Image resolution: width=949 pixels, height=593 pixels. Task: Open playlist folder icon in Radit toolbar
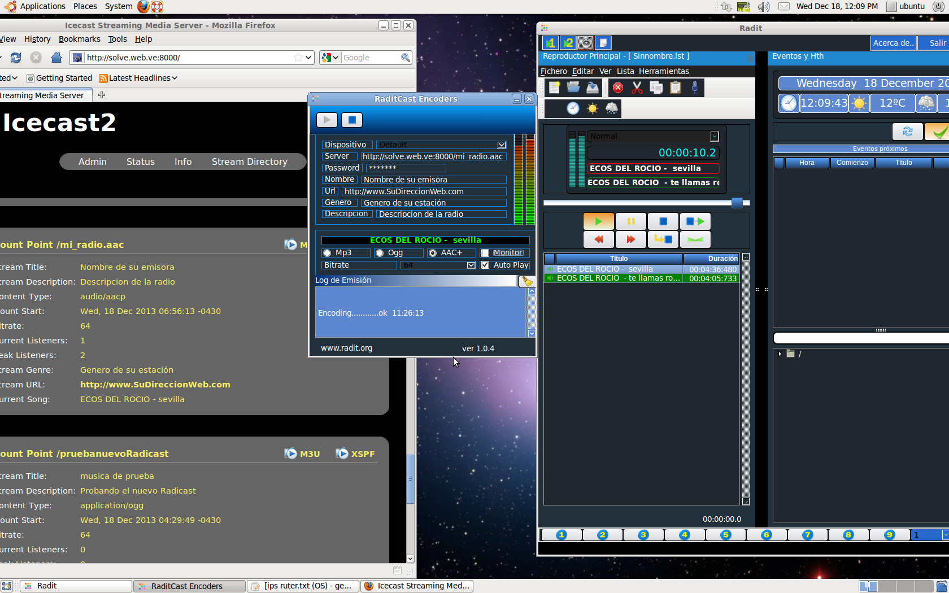point(573,88)
